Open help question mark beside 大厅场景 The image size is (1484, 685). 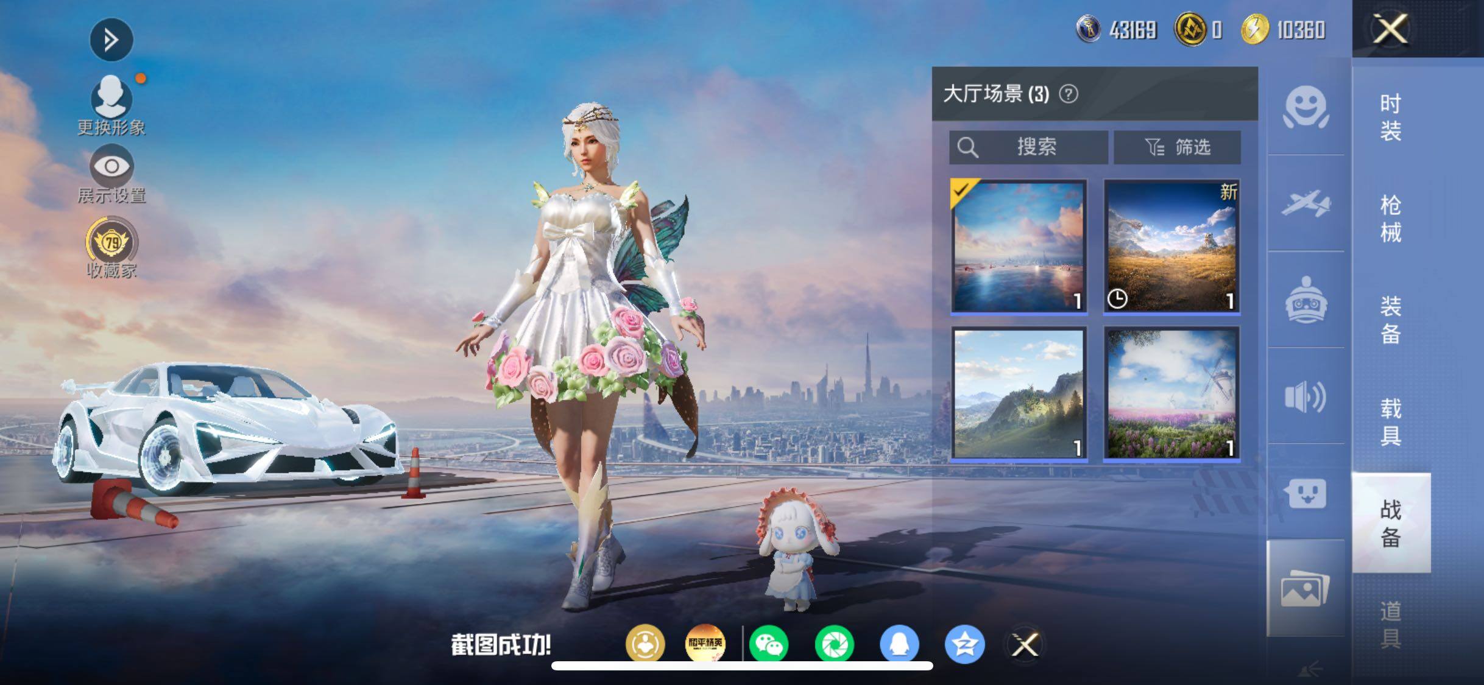coord(1069,94)
